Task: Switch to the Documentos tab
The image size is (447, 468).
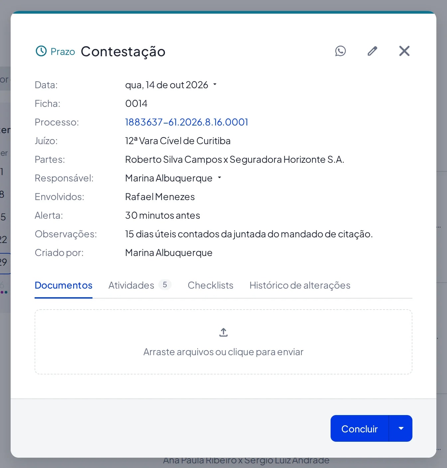Action: point(64,285)
